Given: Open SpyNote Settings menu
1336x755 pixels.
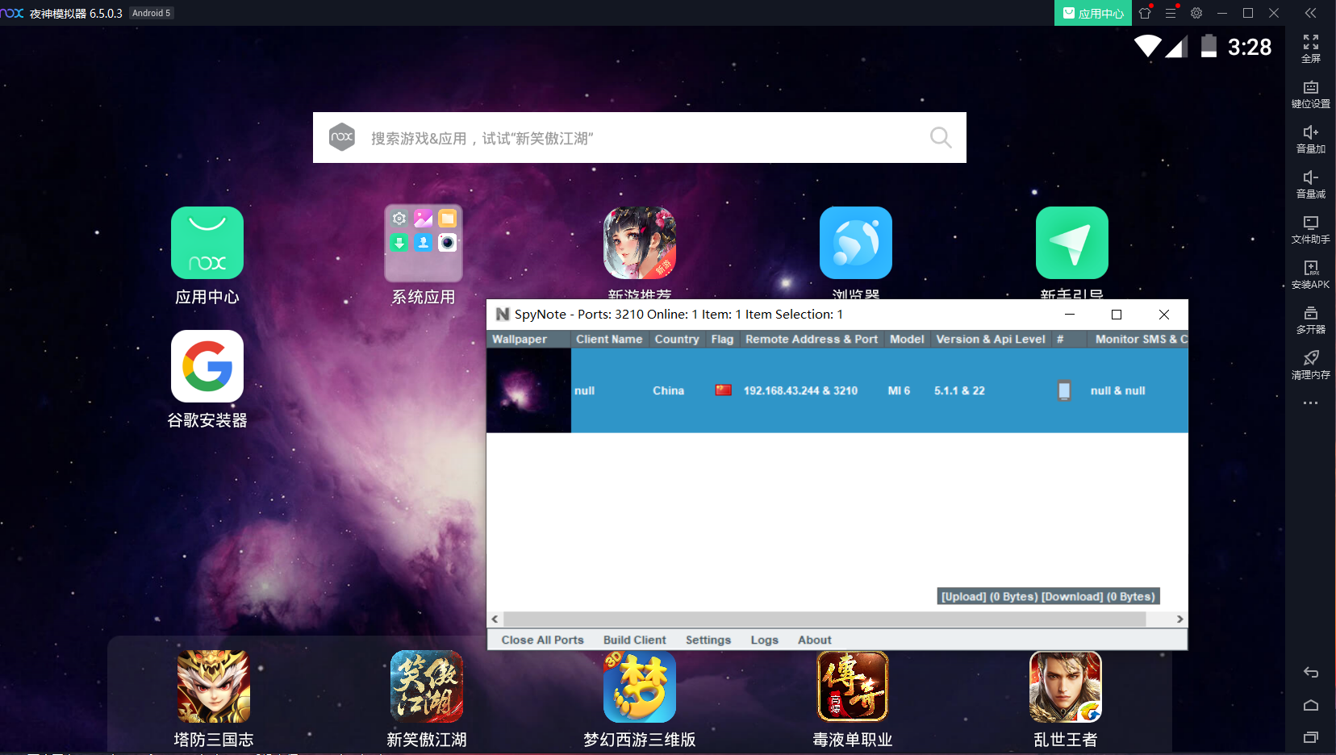Looking at the screenshot, I should coord(708,640).
